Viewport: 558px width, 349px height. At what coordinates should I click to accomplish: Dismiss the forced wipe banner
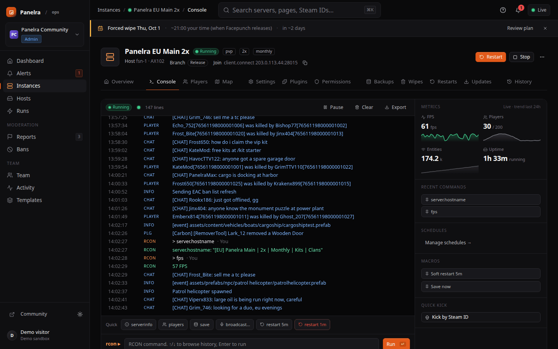tap(545, 28)
